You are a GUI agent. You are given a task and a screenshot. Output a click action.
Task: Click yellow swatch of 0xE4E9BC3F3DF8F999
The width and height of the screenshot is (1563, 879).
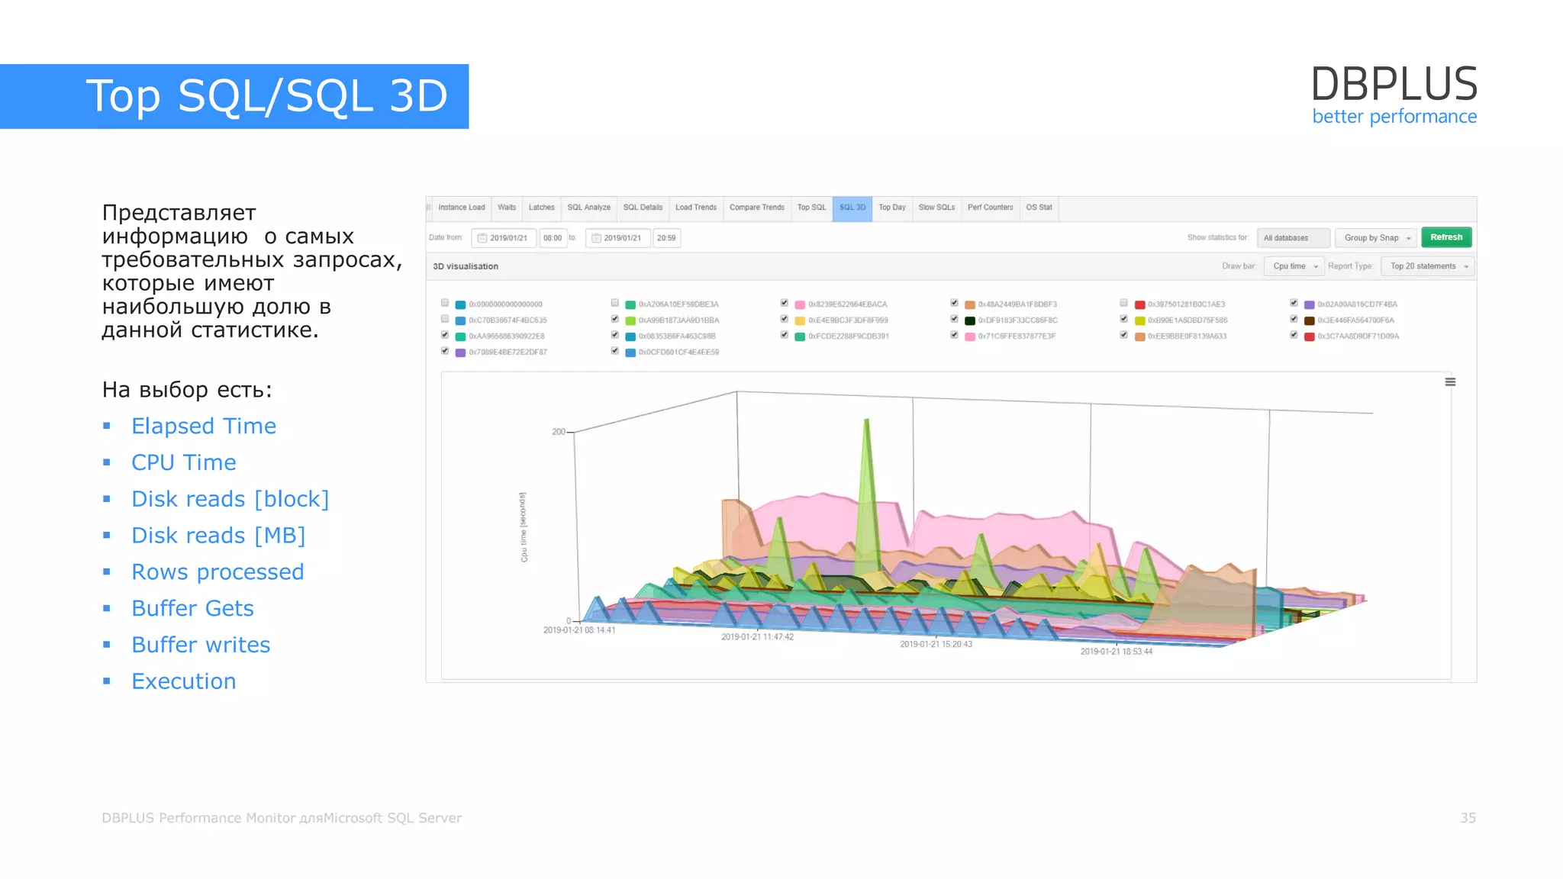(800, 320)
